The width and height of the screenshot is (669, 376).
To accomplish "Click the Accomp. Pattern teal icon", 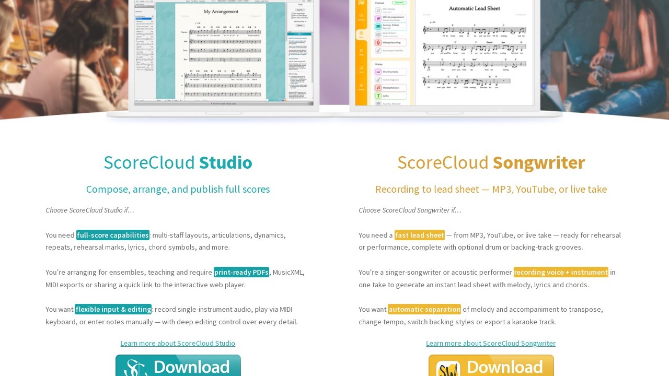I will click(x=378, y=26).
